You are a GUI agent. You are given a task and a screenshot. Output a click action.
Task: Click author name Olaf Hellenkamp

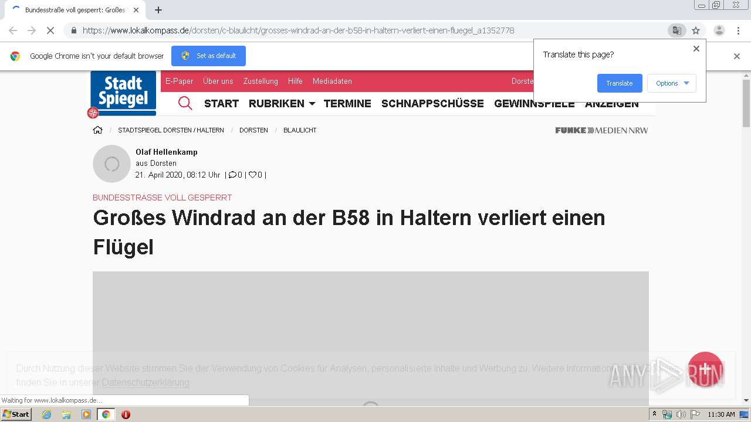167,152
